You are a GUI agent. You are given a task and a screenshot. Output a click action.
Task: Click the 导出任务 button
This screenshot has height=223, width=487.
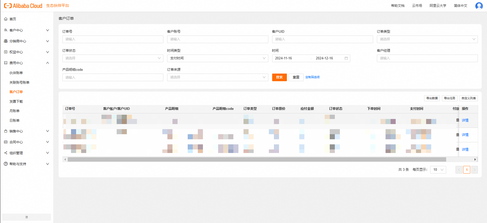449,98
